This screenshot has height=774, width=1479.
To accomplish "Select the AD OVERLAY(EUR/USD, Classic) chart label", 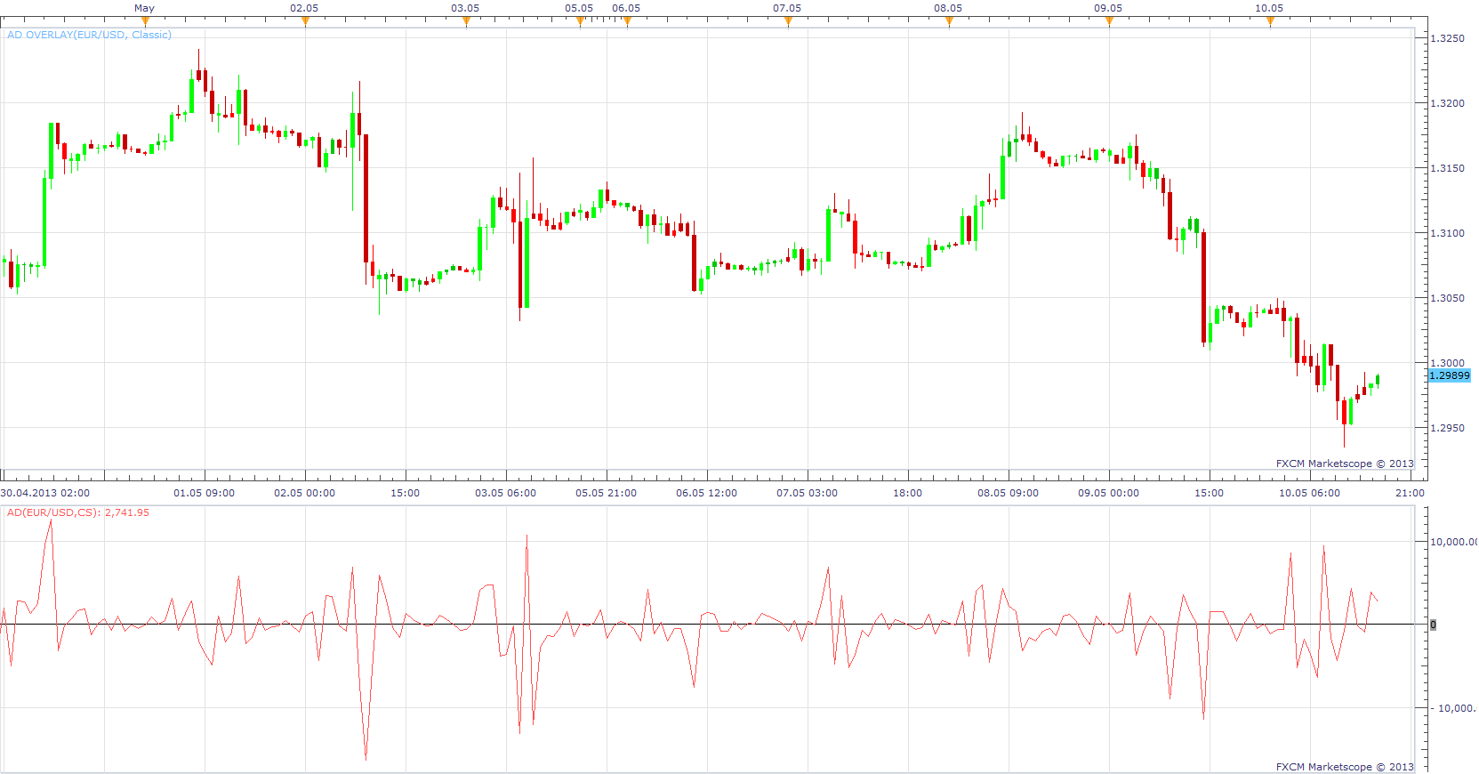I will [x=89, y=35].
